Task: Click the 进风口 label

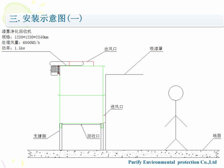Action: pos(117,107)
